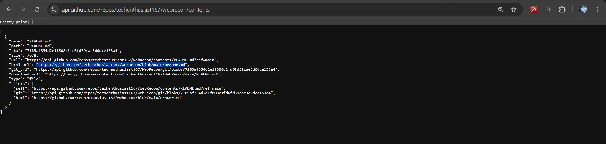Select the "size": 7678 line
The image size is (606, 144).
pos(24,55)
